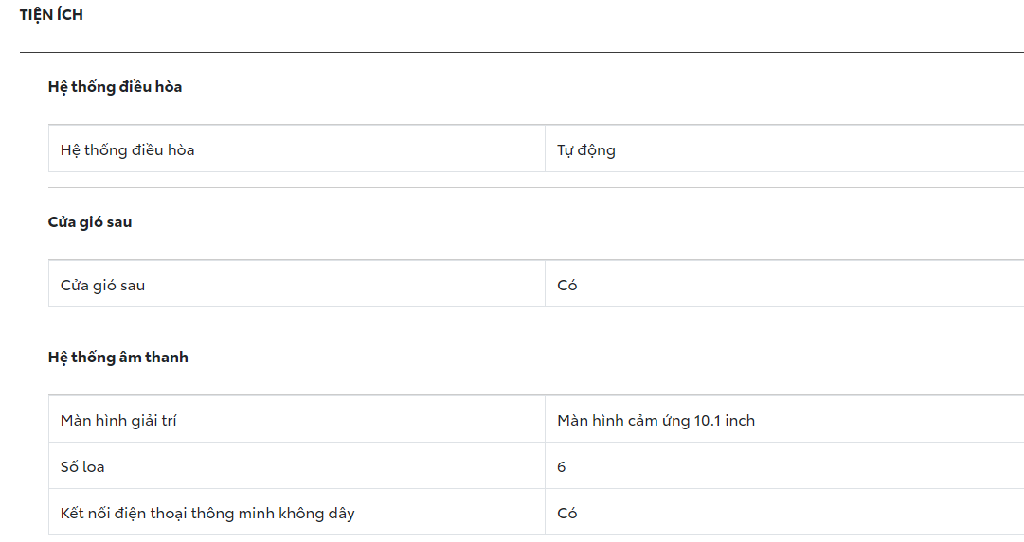Screen dimensions: 1024x542
Task: Select the Màn hình cảm ứng 10.1 inch value
Action: click(656, 421)
